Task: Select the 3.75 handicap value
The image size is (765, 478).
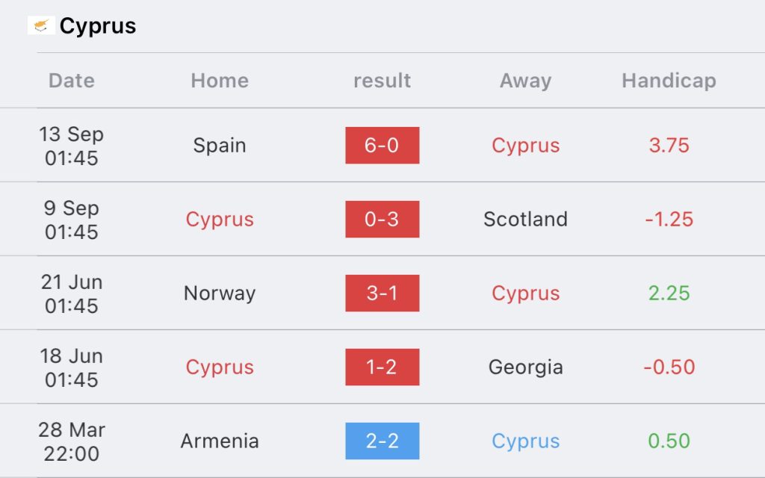Action: pyautogui.click(x=669, y=146)
